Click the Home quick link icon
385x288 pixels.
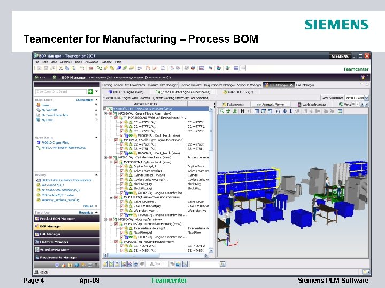pyautogui.click(x=38, y=105)
